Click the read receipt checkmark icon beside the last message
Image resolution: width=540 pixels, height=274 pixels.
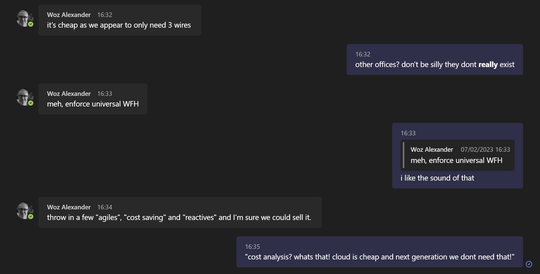529,264
